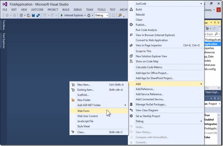This screenshot has height=146, width=223.
Task: Click the browser Refresh toolbar icon
Action: 89,15
